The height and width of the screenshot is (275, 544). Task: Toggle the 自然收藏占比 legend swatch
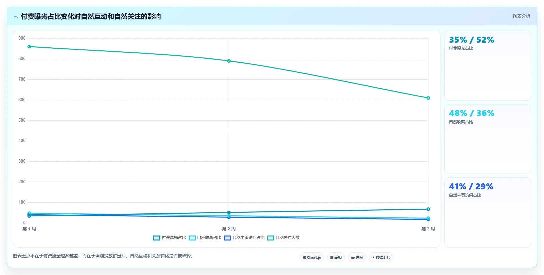tap(192, 238)
